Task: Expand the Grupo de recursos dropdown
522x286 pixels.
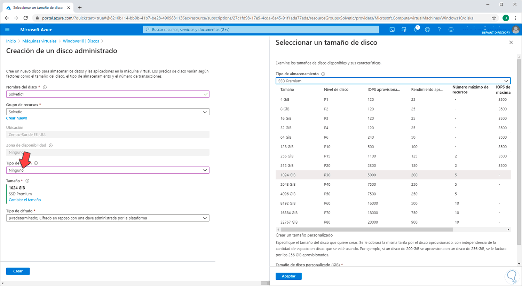Action: pos(108,112)
